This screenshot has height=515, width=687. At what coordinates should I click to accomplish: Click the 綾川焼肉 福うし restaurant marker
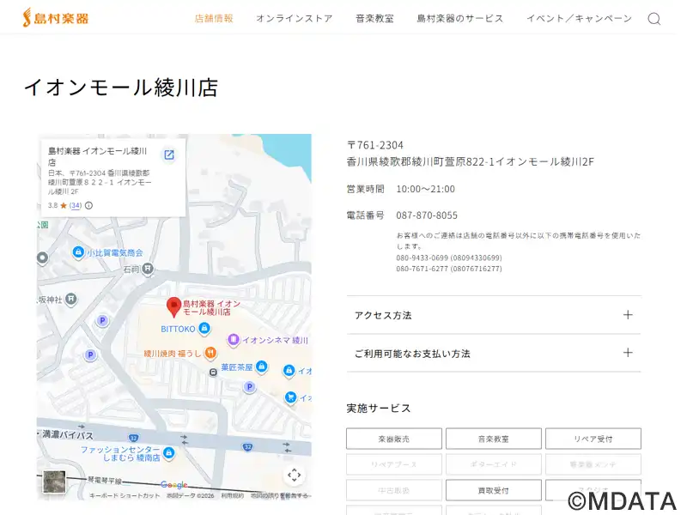(210, 353)
